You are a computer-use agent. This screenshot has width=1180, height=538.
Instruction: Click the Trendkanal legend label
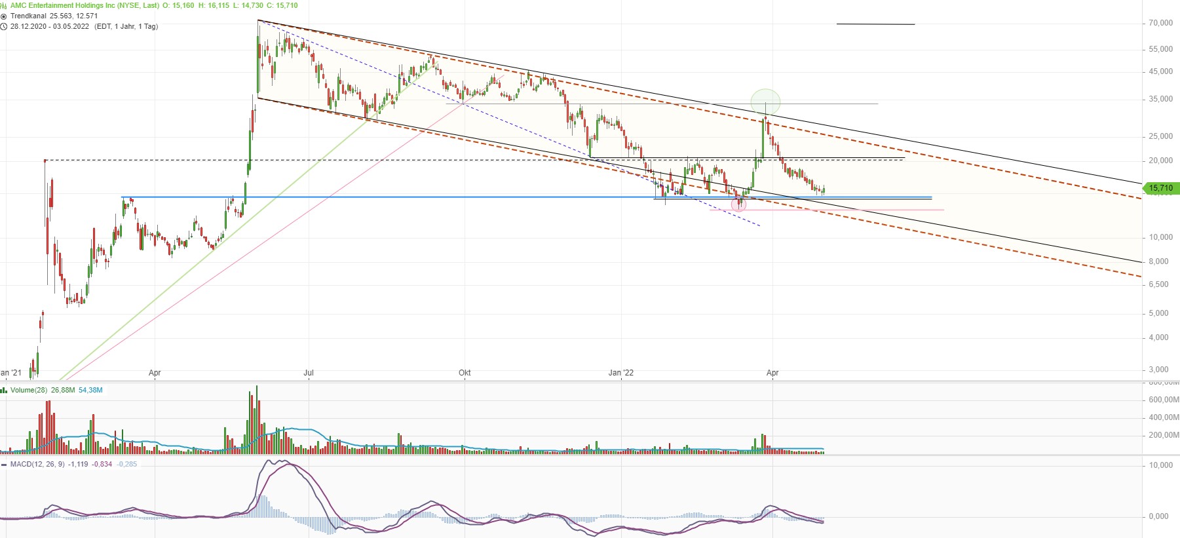tap(28, 16)
